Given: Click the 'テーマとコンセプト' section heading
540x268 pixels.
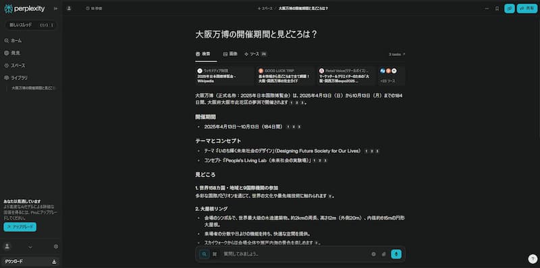Looking at the screenshot, I should (x=218, y=141).
